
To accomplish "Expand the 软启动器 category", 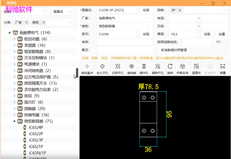I will pos(14,39).
